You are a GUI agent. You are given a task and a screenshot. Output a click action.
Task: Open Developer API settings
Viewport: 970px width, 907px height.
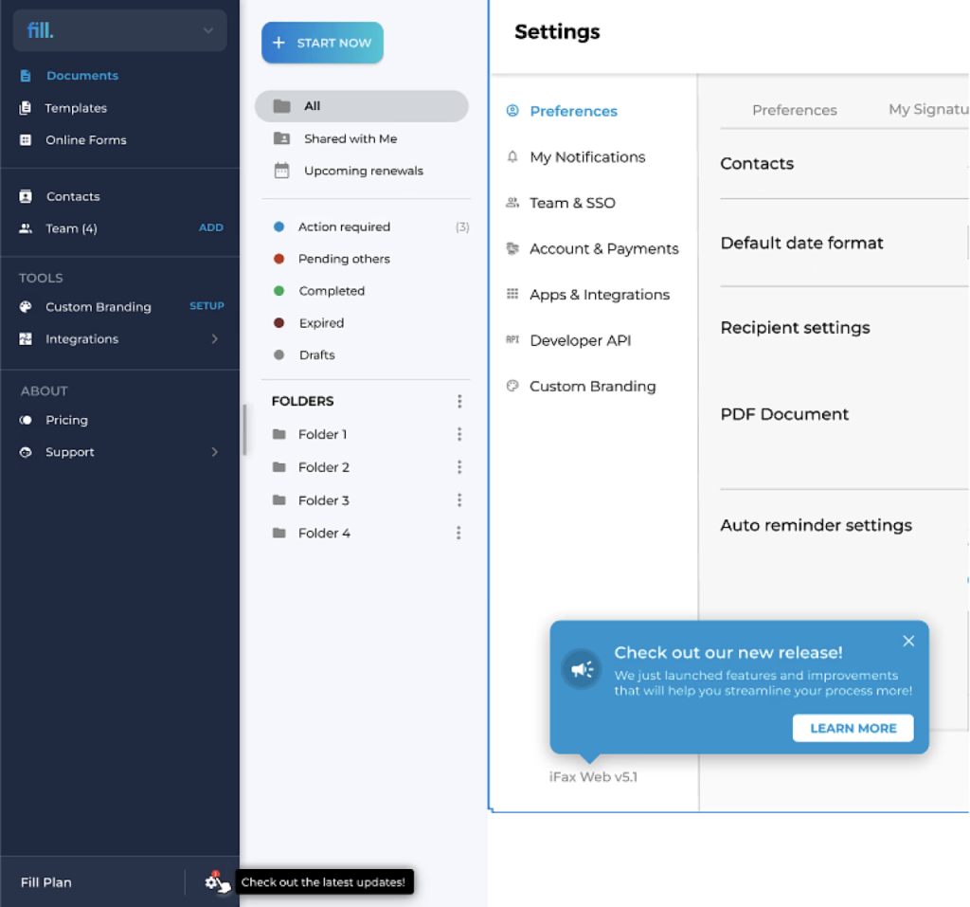(581, 340)
